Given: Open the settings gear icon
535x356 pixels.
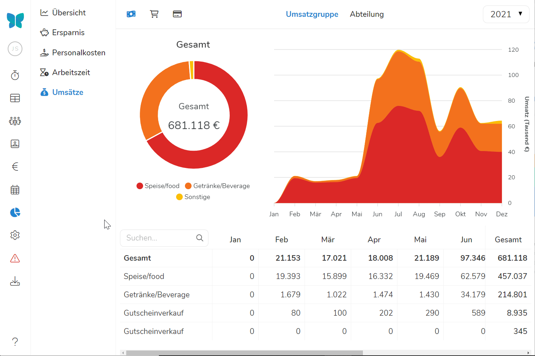Looking at the screenshot, I should (15, 235).
